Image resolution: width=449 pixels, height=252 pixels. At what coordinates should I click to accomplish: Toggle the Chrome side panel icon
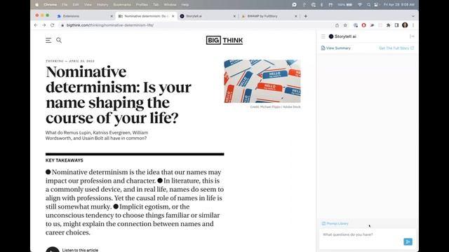click(x=396, y=25)
